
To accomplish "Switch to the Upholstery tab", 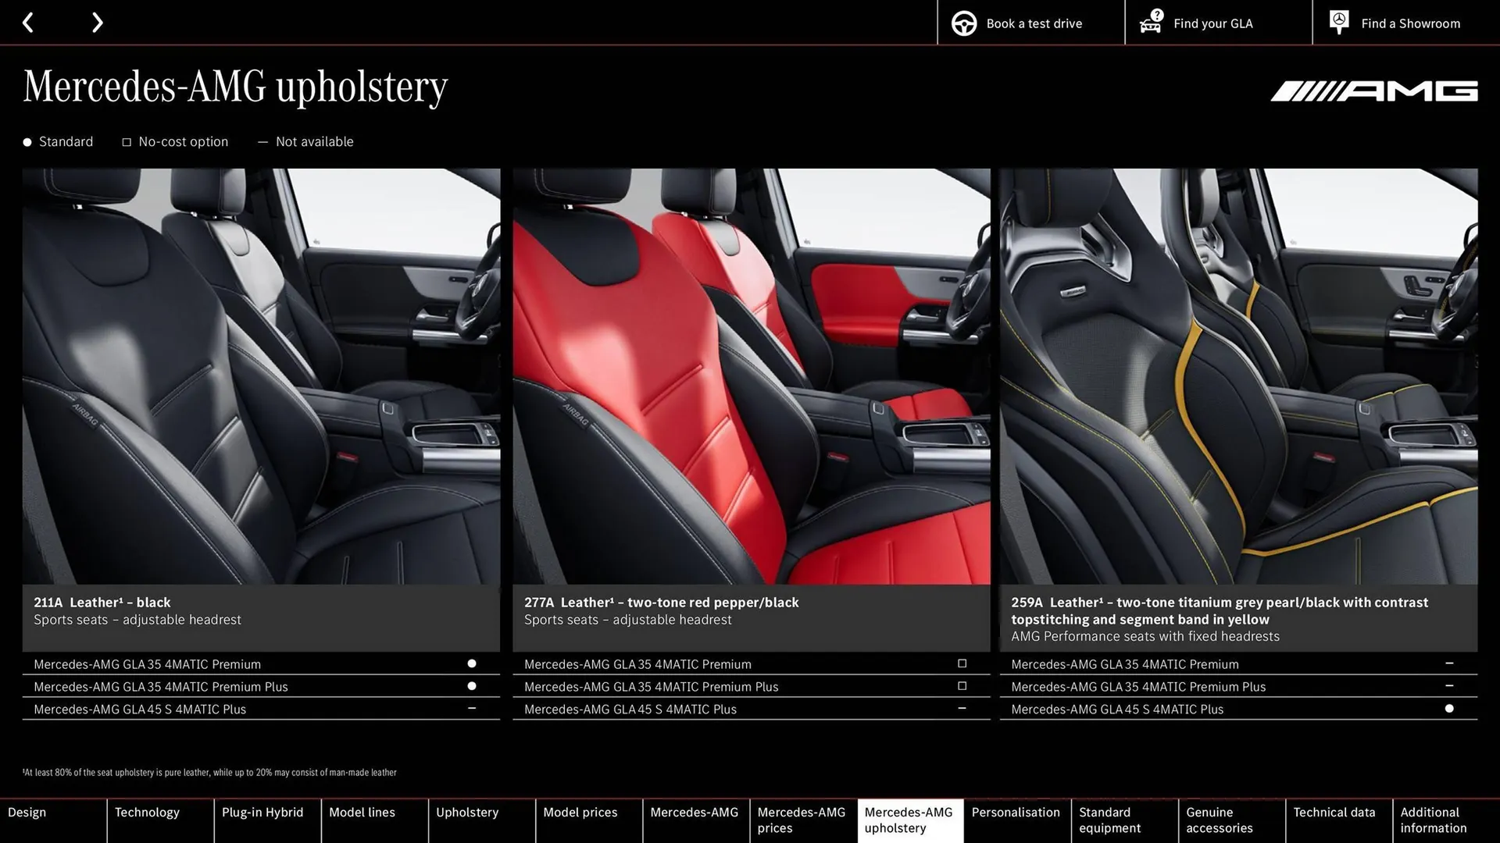I will pyautogui.click(x=466, y=812).
